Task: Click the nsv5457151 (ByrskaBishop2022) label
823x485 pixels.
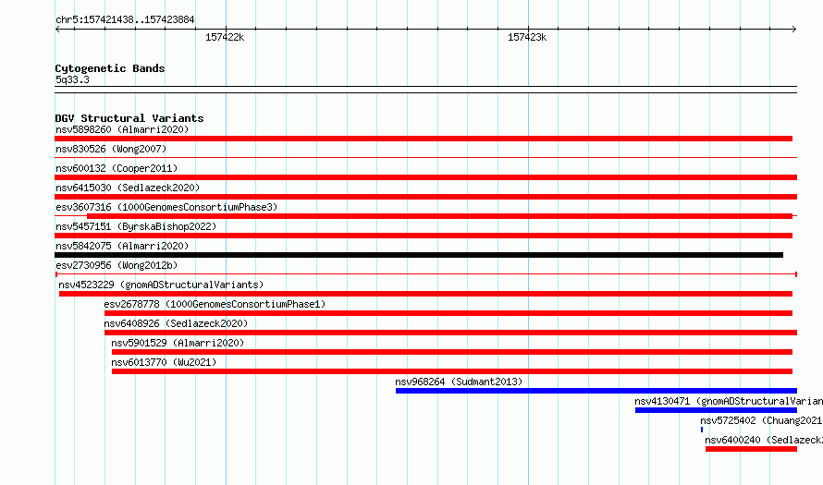Action: [x=136, y=226]
